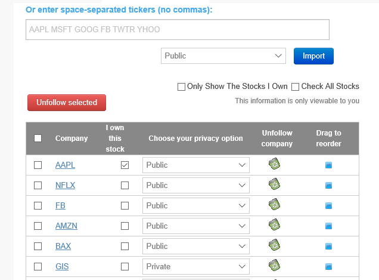Viewport: 379px width, 280px height.
Task: Tick the select checkbox for NFLX row
Action: (38, 186)
